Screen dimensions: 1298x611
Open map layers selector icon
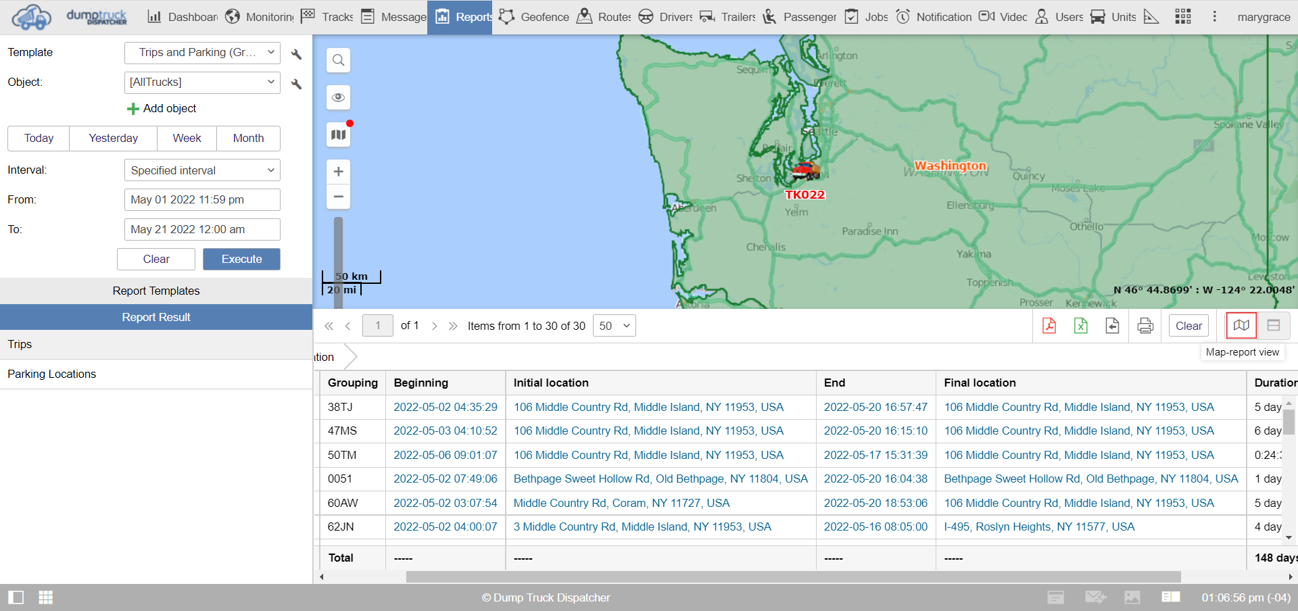338,135
